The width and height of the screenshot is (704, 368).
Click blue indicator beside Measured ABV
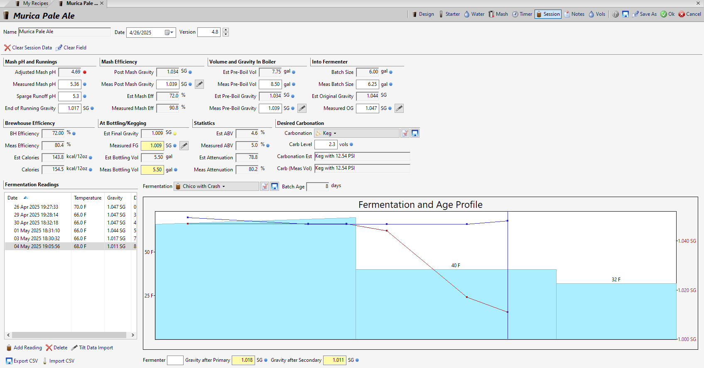(268, 146)
